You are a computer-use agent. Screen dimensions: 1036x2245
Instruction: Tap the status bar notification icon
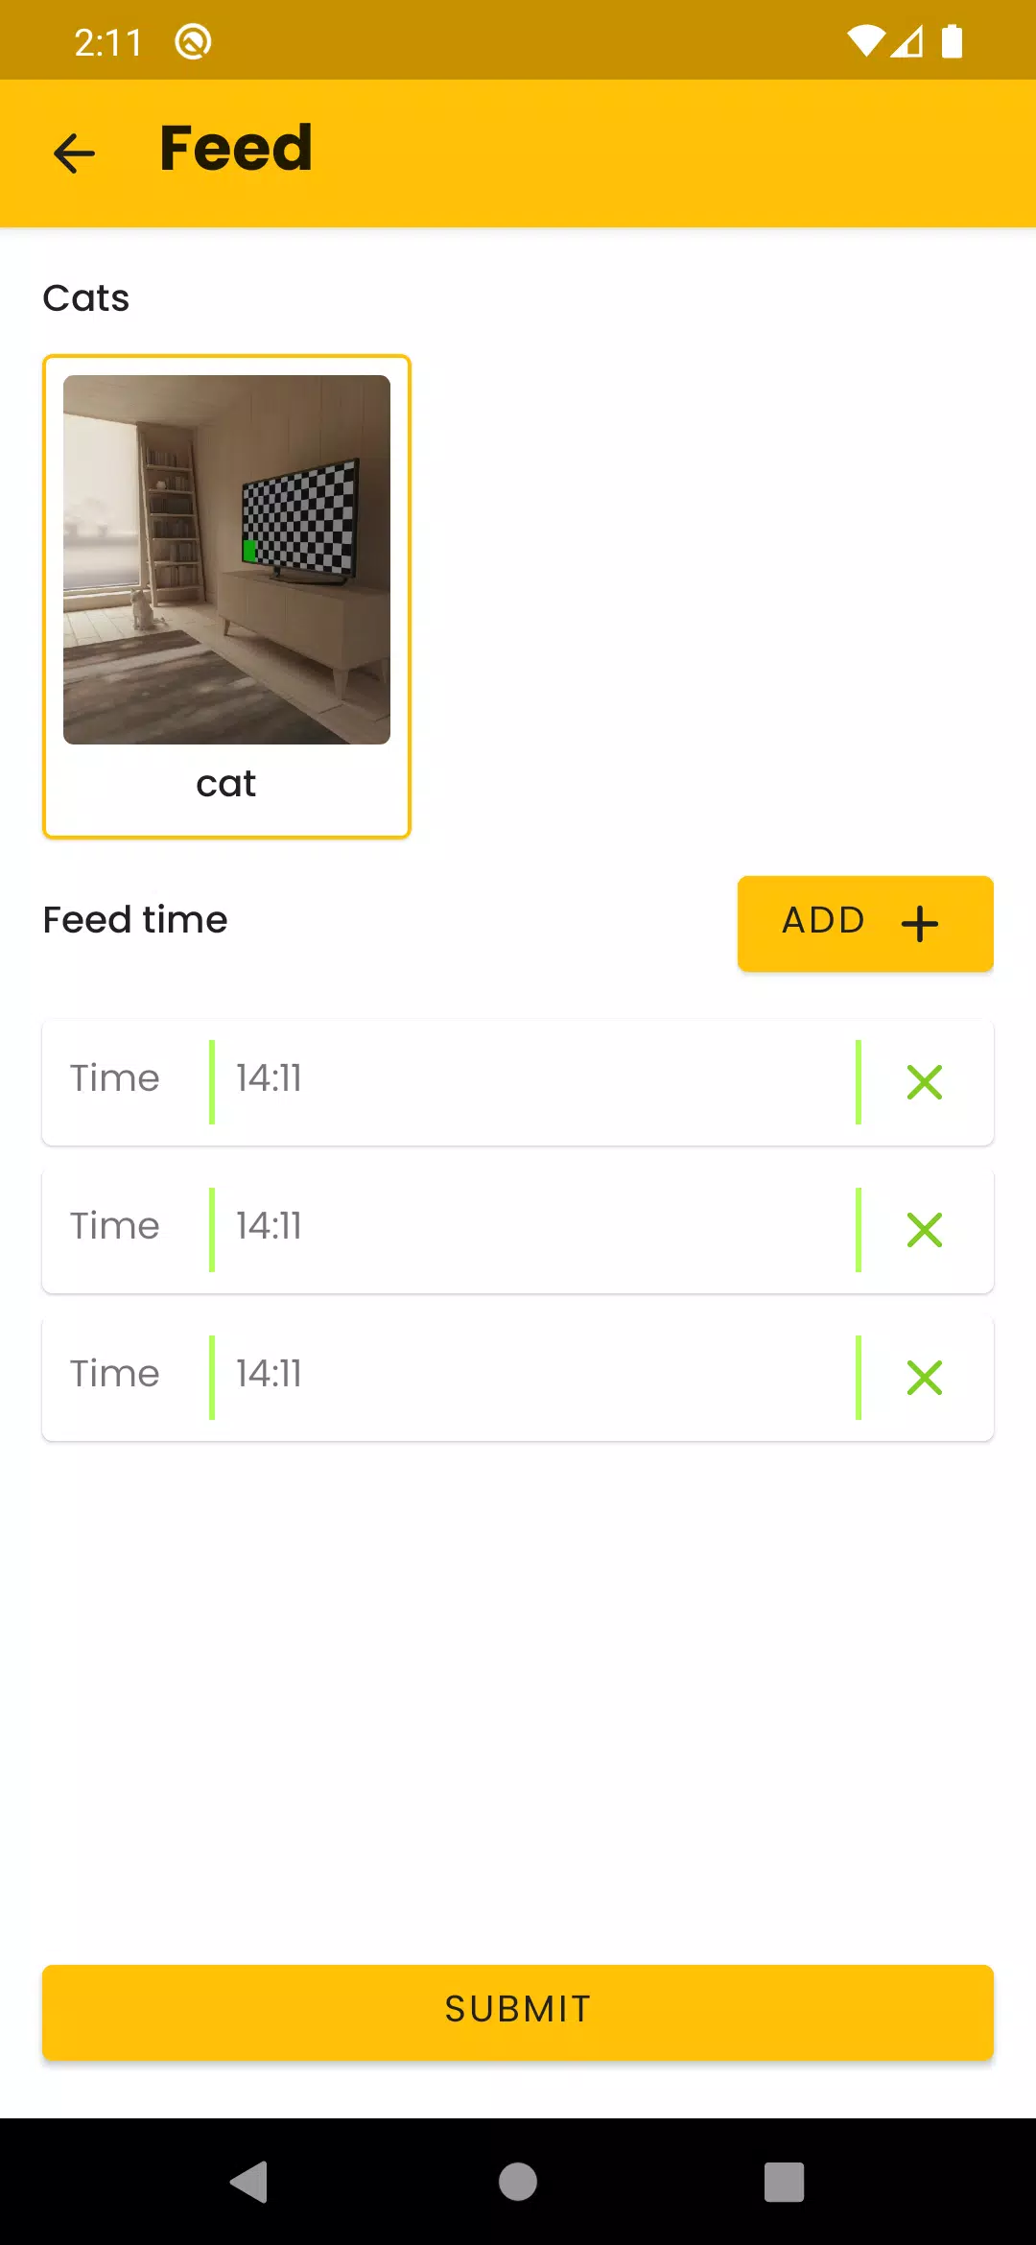tap(193, 41)
